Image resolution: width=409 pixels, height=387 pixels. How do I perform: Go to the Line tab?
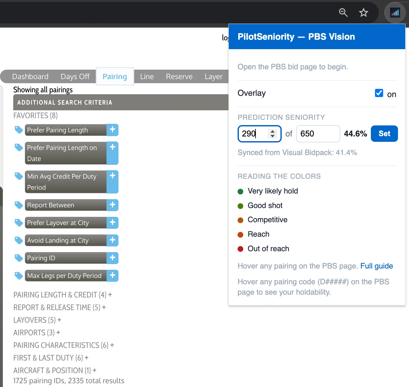pyautogui.click(x=147, y=77)
